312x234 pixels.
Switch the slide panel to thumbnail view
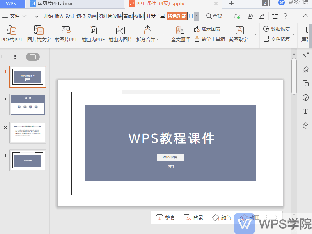[33, 57]
